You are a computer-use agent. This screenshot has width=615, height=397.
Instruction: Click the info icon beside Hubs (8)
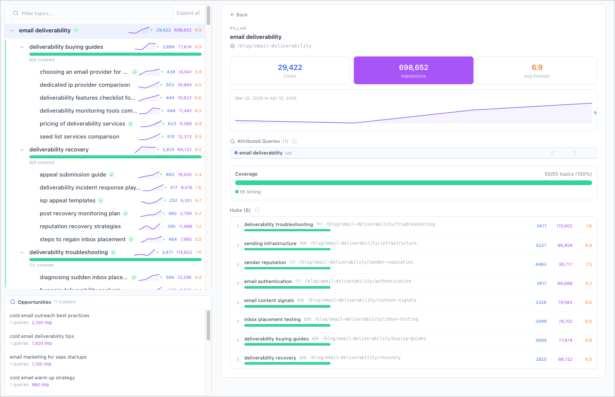pos(257,210)
